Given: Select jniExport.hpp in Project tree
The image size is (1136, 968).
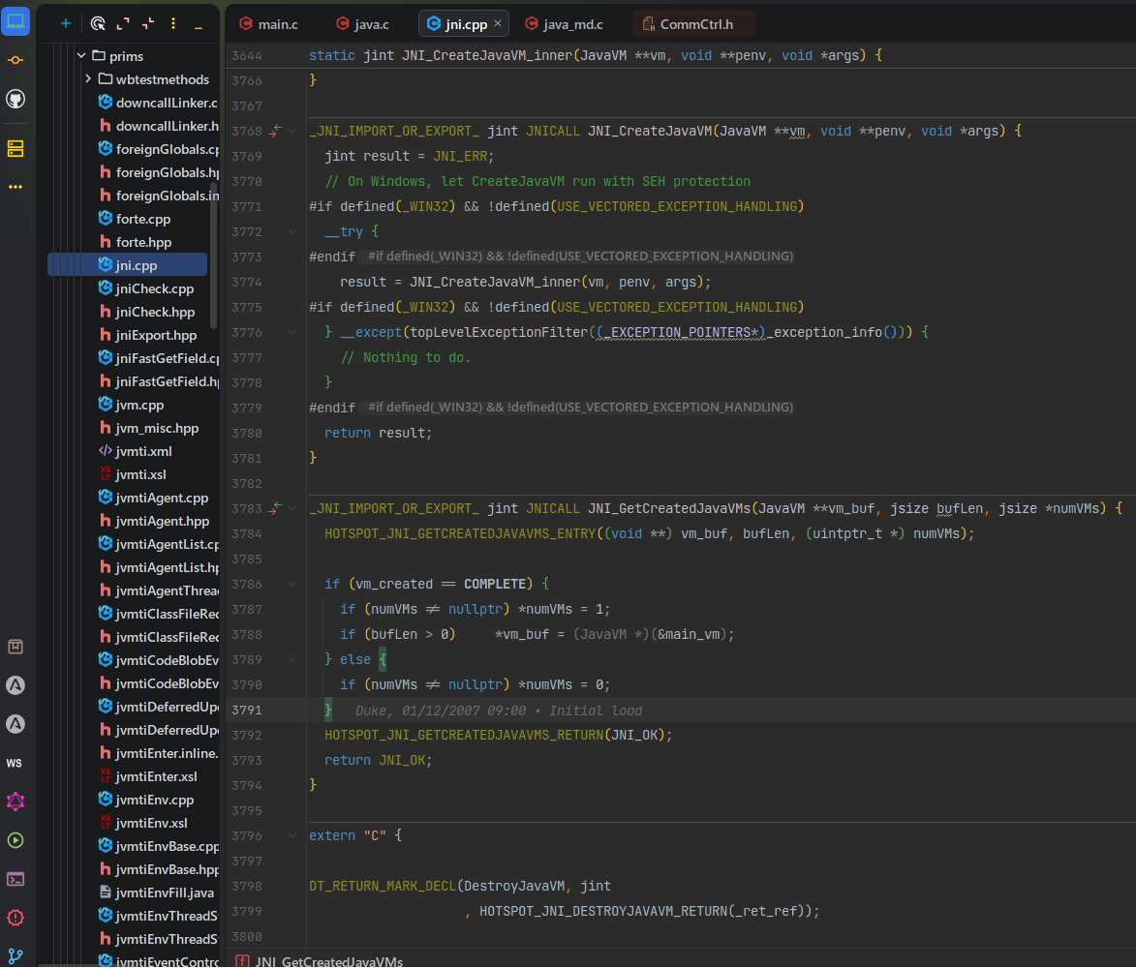Looking at the screenshot, I should (x=147, y=335).
